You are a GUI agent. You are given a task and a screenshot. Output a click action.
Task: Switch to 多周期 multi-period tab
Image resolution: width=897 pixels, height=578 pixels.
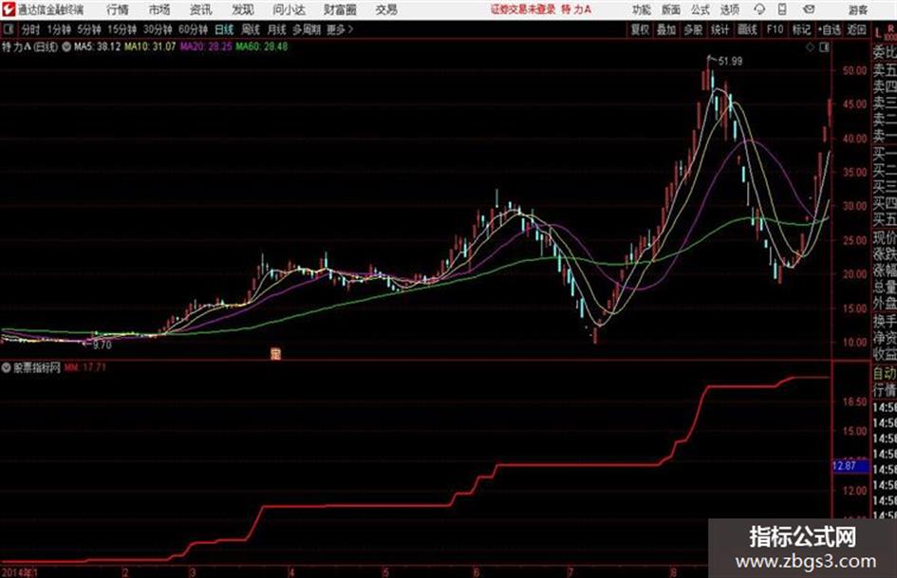click(x=307, y=29)
